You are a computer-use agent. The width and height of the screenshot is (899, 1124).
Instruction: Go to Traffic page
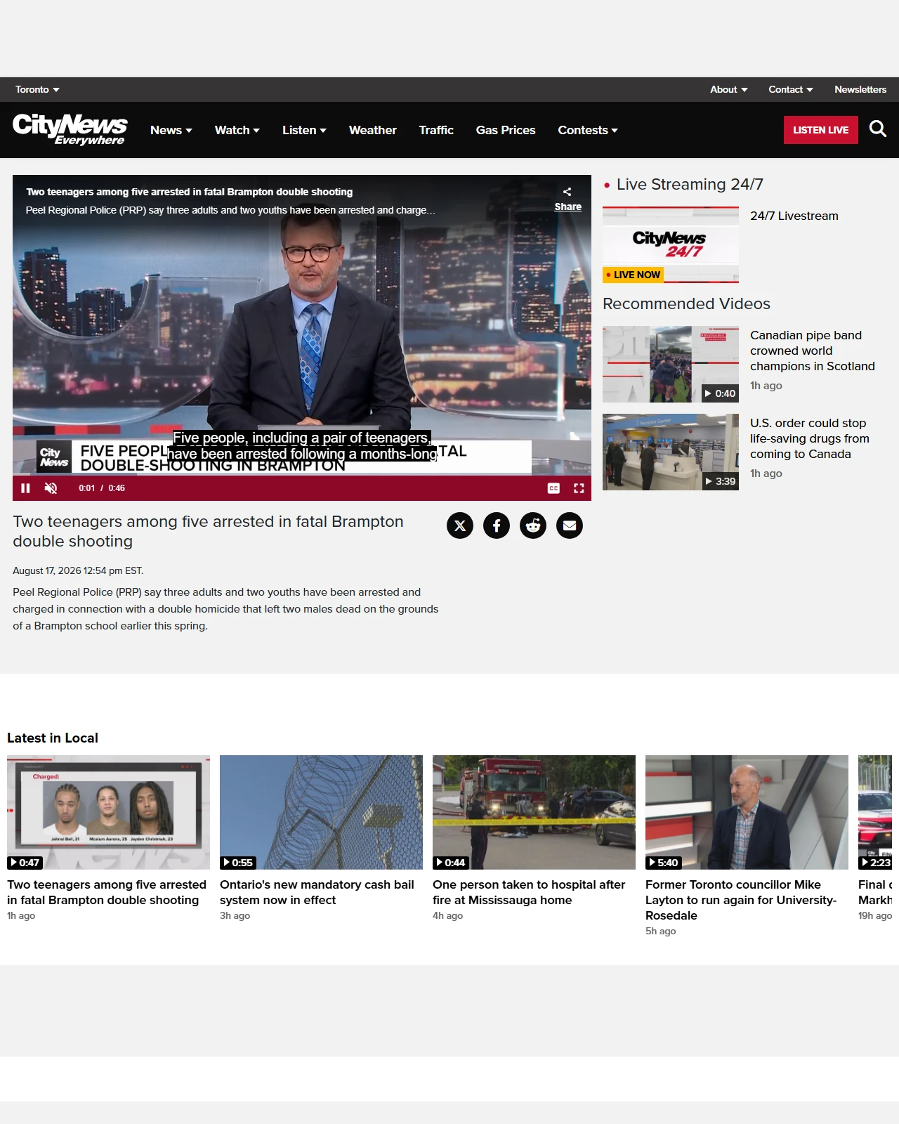(x=436, y=130)
